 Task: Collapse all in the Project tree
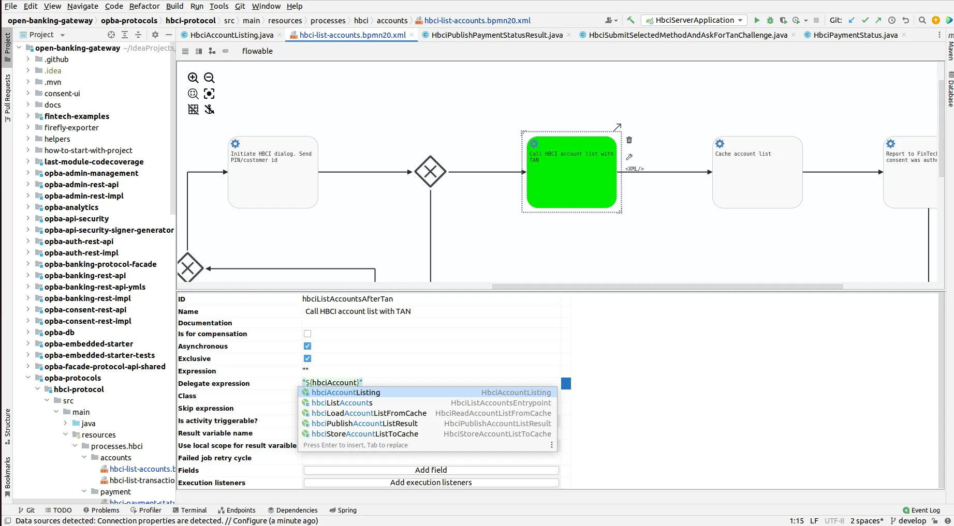[x=138, y=35]
